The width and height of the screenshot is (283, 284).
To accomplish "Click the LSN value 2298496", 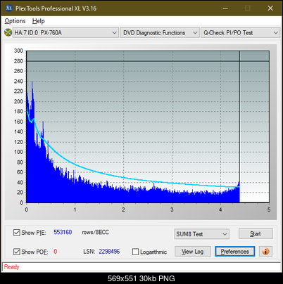I will [109, 252].
